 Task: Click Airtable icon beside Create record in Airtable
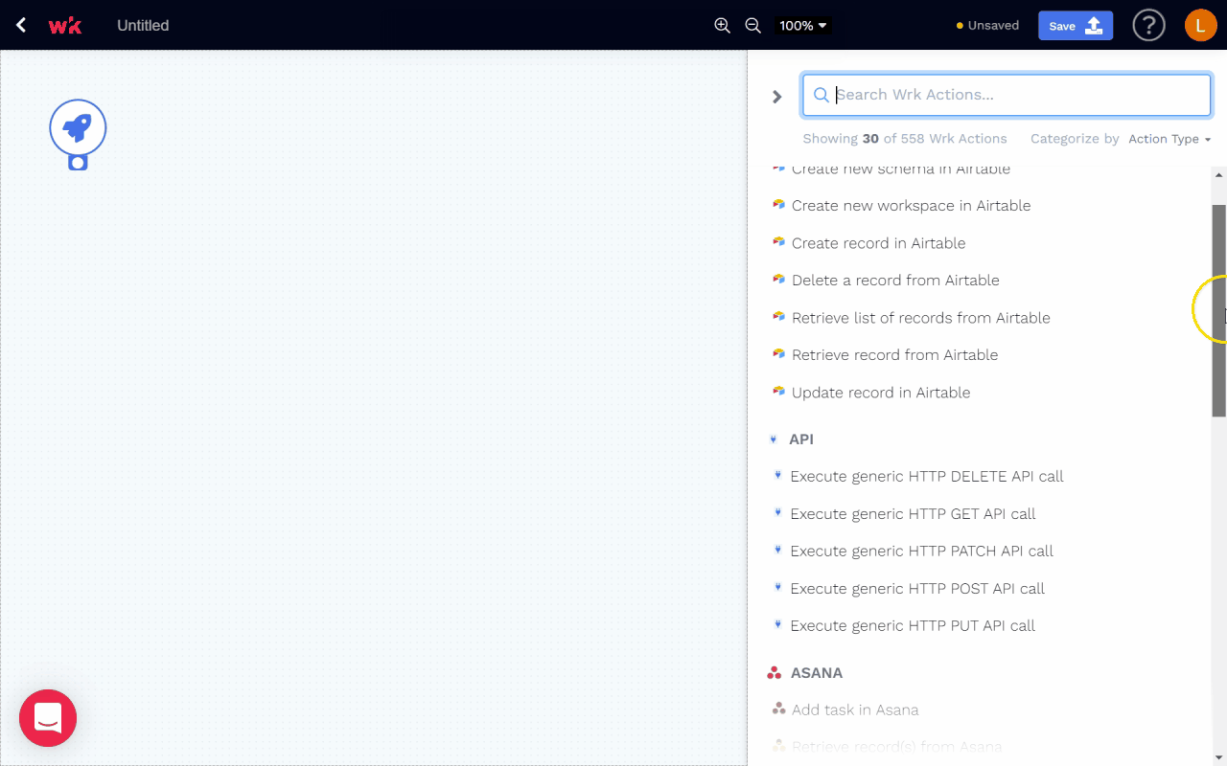[779, 242]
